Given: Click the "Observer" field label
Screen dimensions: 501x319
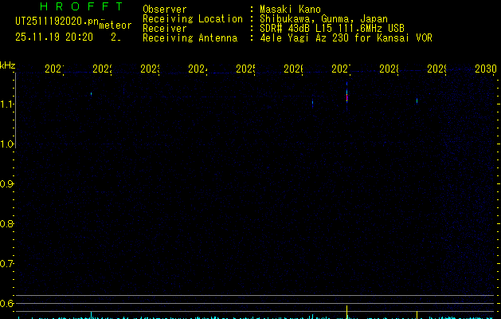Looking at the screenshot, I should (165, 10).
